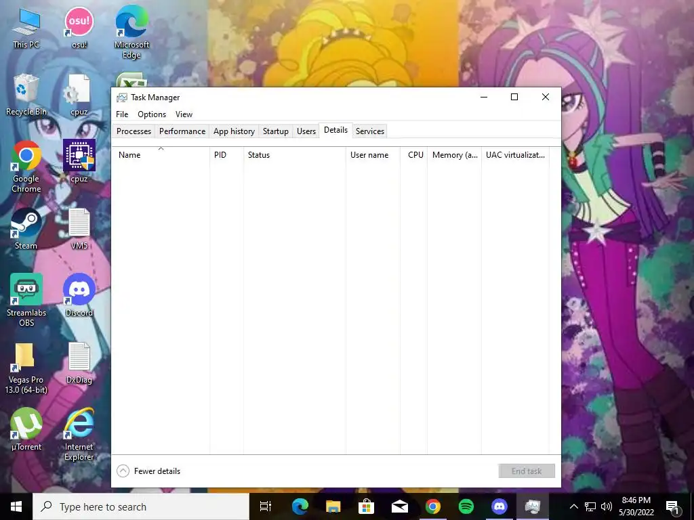The image size is (694, 520).
Task: Open the Options menu in Task Manager
Action: [152, 114]
